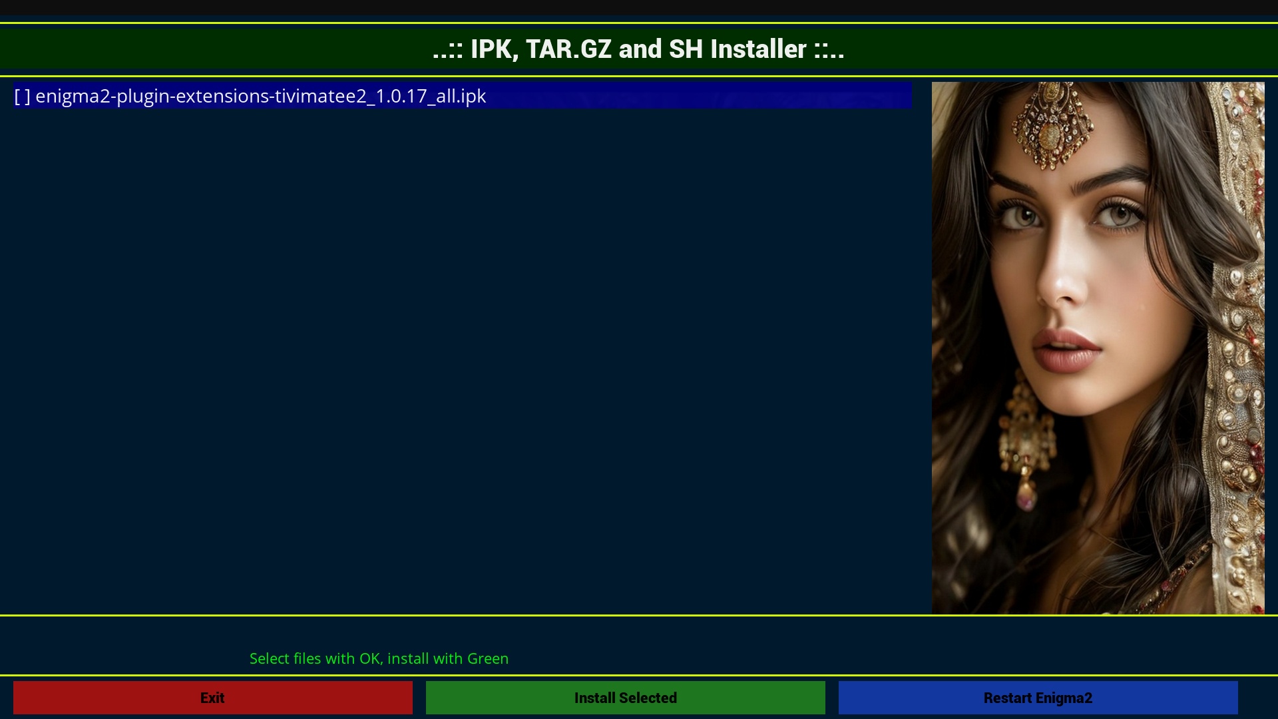Click the green Install Selected button
Viewport: 1278px width, 719px height.
coord(626,698)
